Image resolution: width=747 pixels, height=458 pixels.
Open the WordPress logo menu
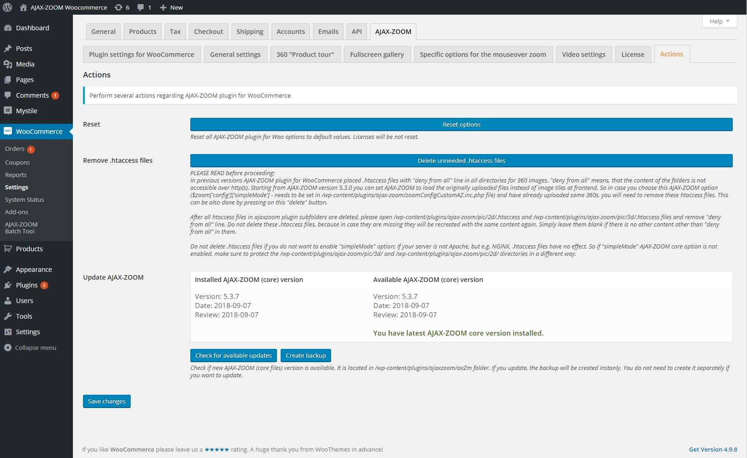pyautogui.click(x=7, y=7)
